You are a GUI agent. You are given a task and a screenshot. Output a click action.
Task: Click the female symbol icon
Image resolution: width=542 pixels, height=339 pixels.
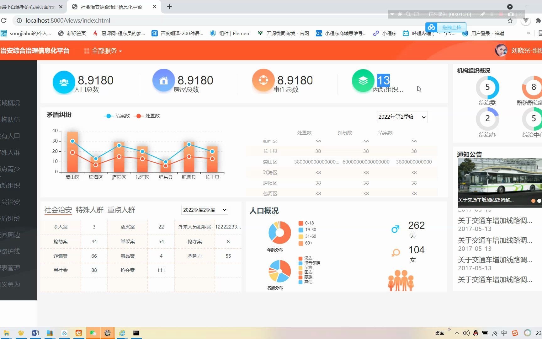(396, 252)
